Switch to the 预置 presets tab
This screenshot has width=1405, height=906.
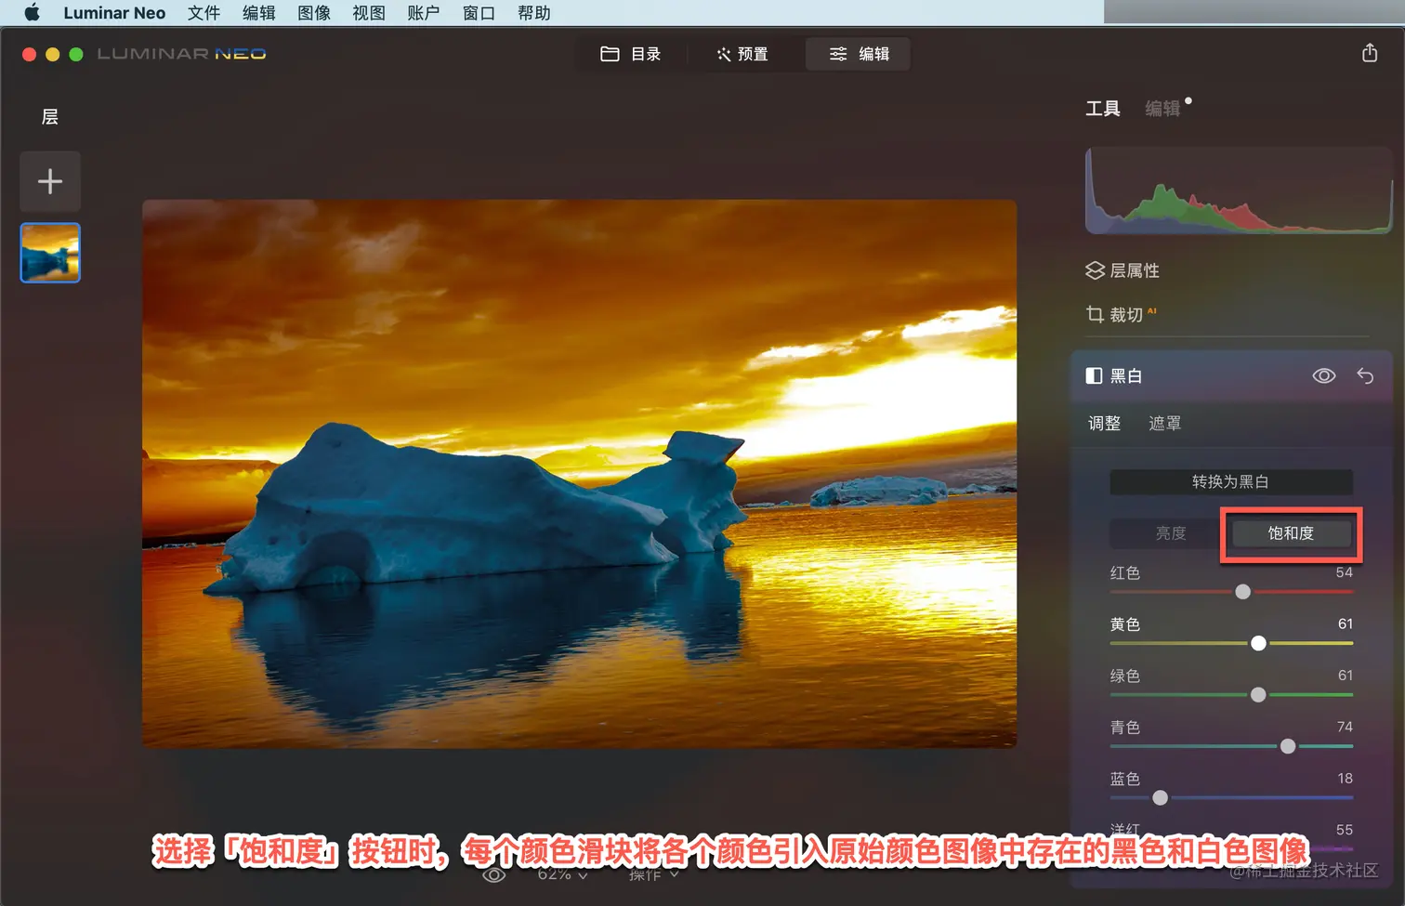(x=742, y=54)
